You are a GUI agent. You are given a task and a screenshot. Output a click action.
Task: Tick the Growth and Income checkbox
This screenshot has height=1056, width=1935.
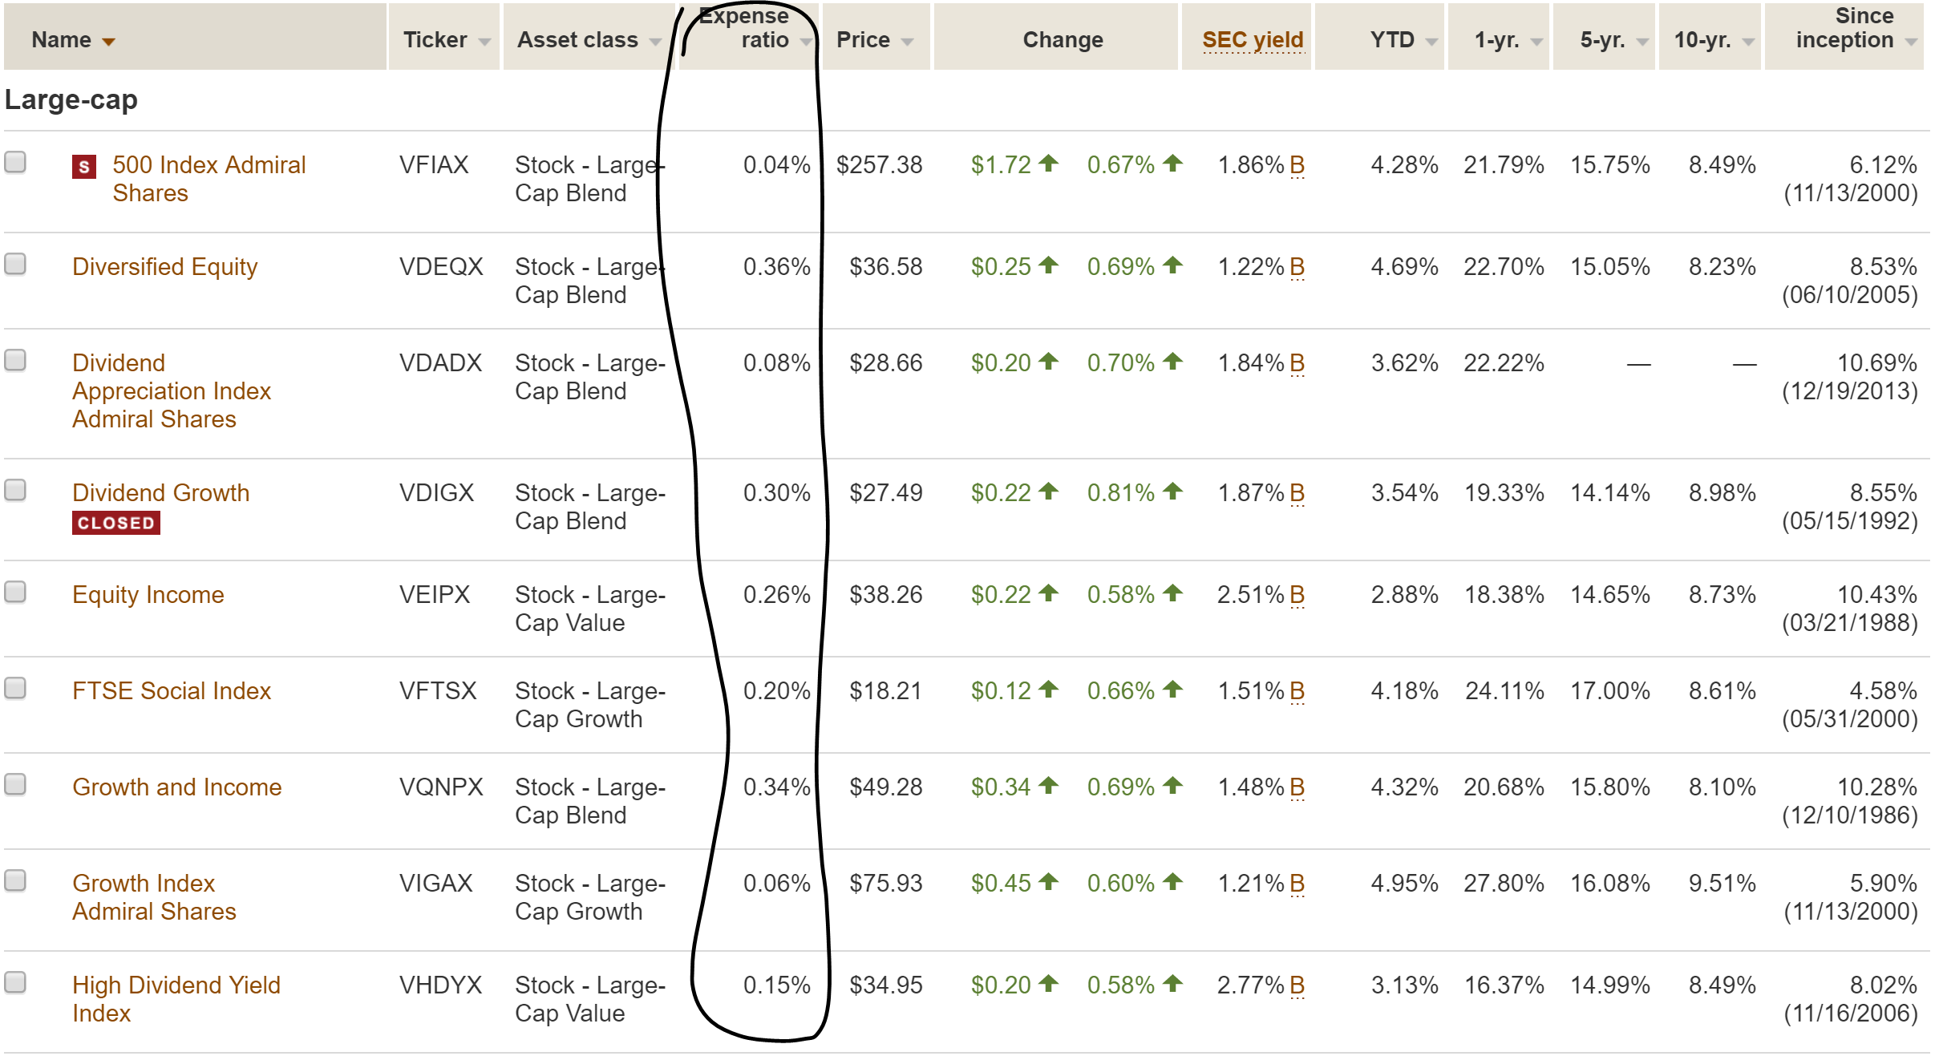15,784
